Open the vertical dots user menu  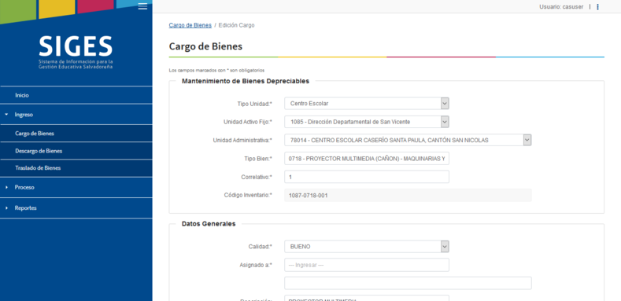[x=597, y=7]
